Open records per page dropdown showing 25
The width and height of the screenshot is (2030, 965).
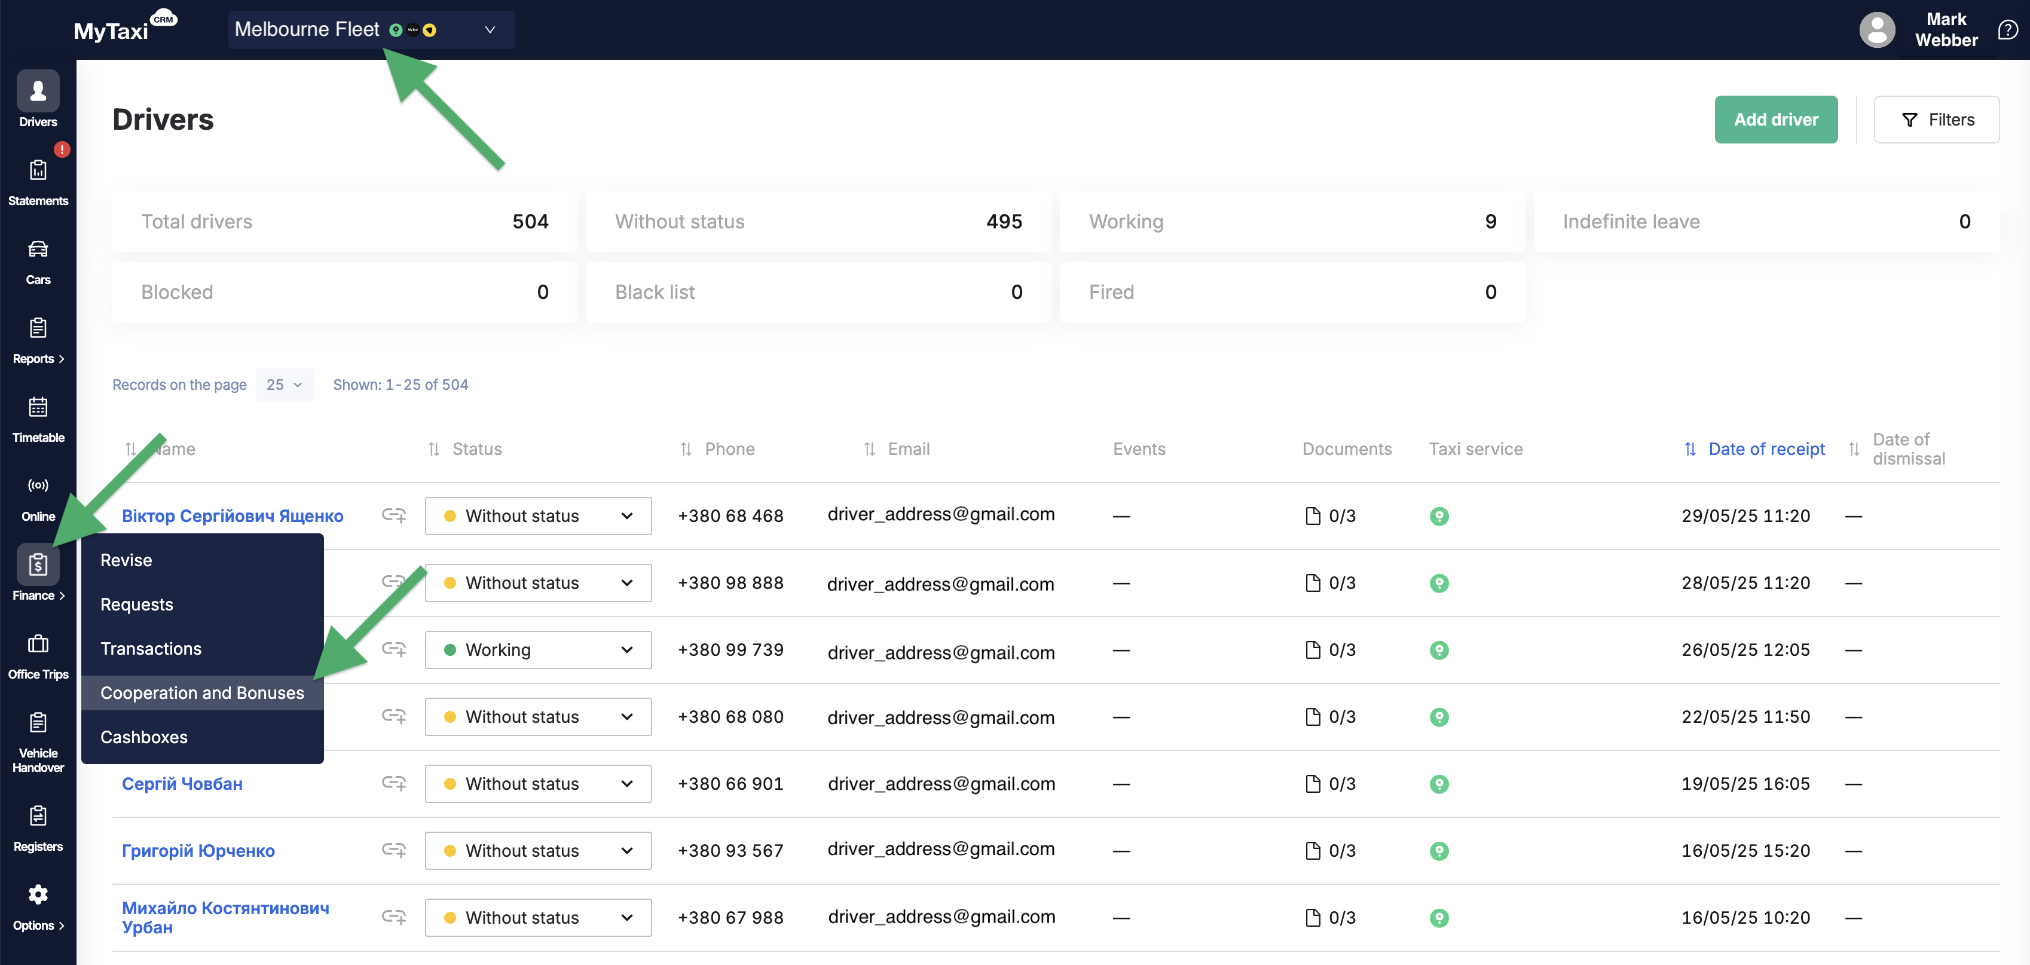(285, 384)
